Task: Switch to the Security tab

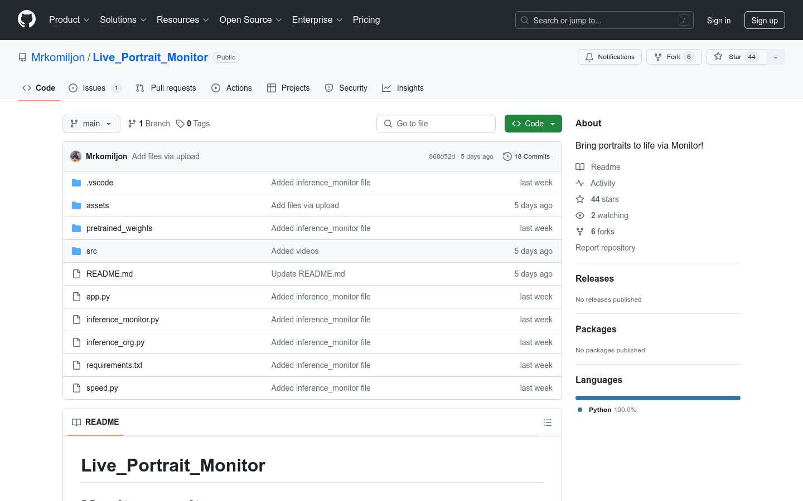Action: coord(346,88)
